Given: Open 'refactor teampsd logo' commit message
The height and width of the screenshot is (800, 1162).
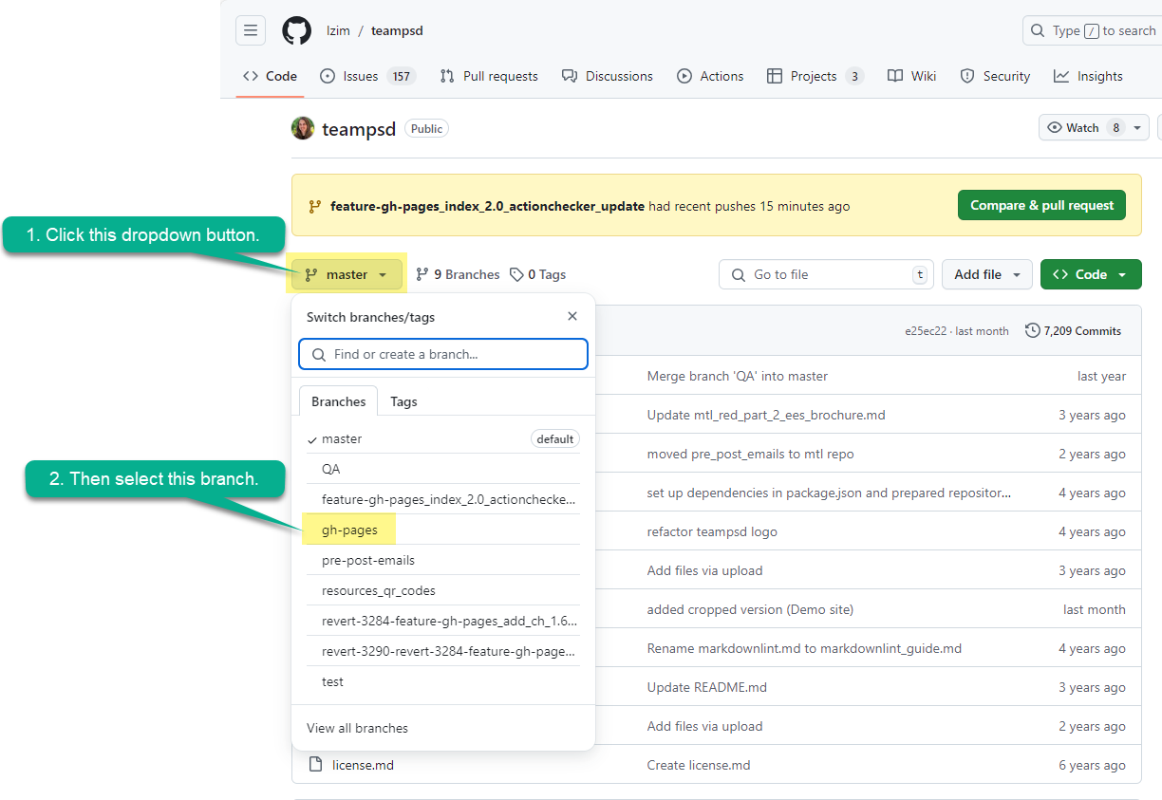Looking at the screenshot, I should [712, 531].
